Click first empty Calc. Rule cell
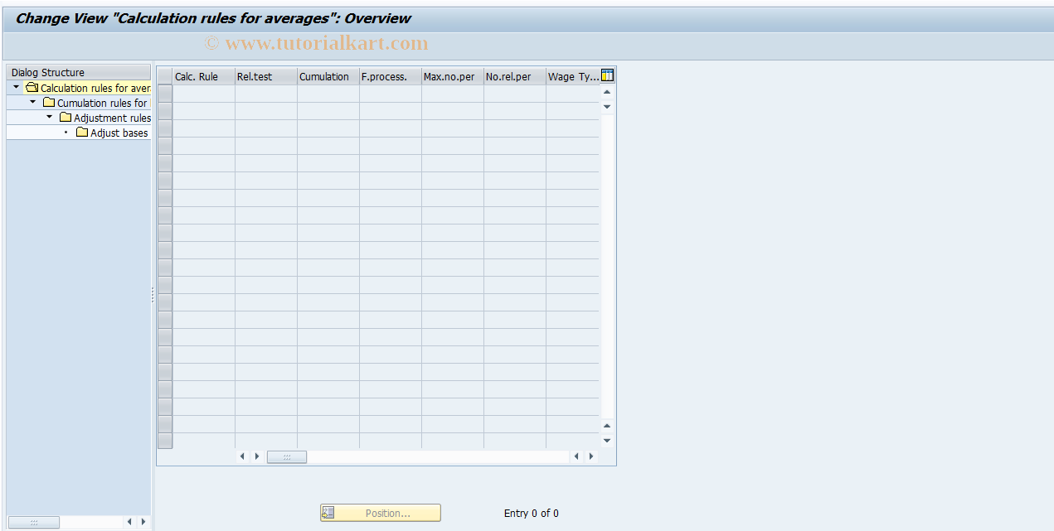1054x531 pixels. click(x=204, y=94)
